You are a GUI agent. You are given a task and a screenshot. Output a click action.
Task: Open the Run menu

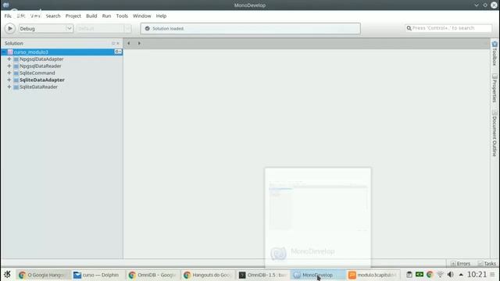coord(106,16)
